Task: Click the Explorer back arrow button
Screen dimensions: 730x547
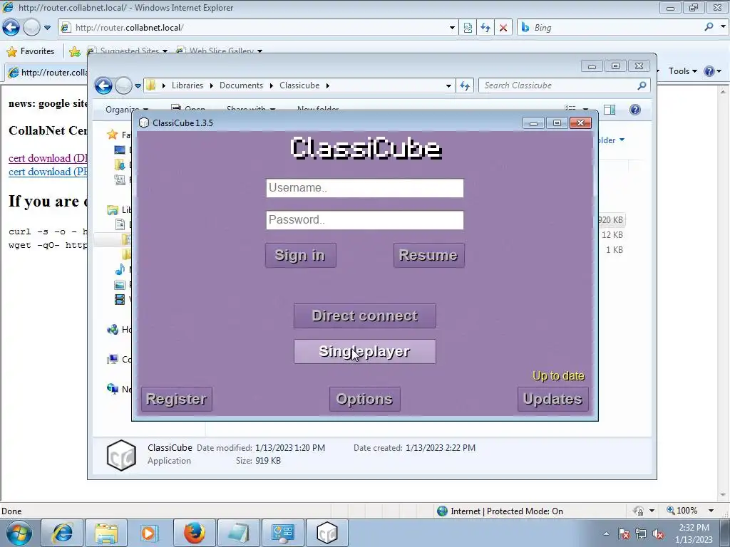Action: [x=103, y=85]
